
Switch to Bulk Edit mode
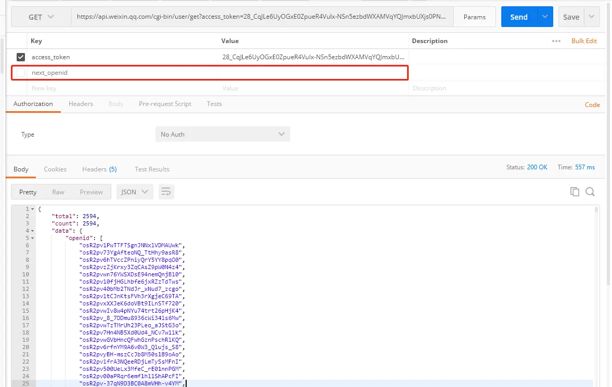pos(584,41)
